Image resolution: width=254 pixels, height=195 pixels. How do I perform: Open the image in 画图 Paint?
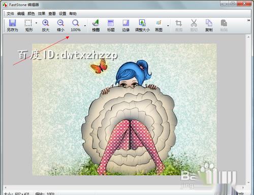(158, 25)
